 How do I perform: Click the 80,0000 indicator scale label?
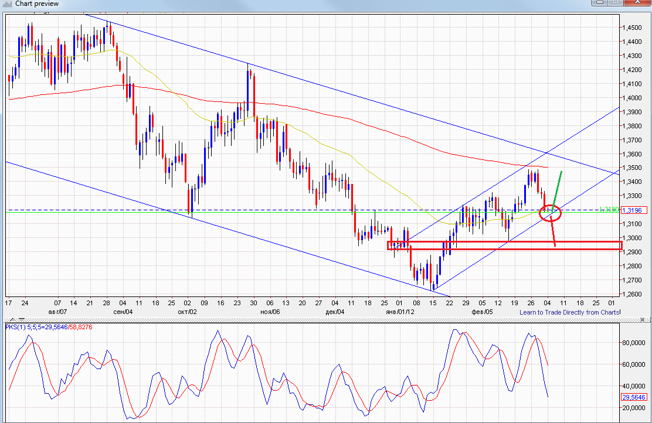pos(634,343)
